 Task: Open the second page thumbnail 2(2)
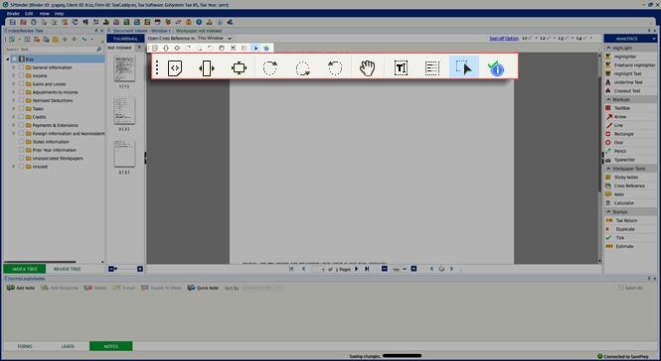coord(124,111)
